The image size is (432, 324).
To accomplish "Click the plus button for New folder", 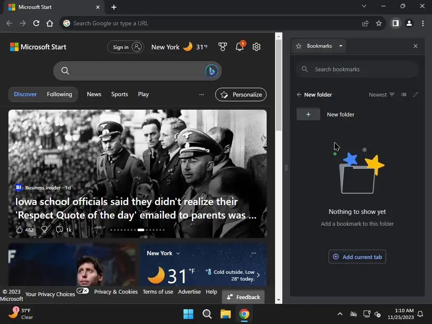I will 308,114.
